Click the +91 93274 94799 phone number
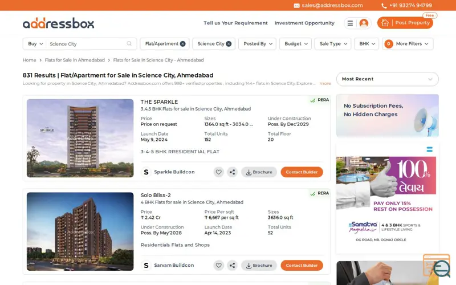 410,6
